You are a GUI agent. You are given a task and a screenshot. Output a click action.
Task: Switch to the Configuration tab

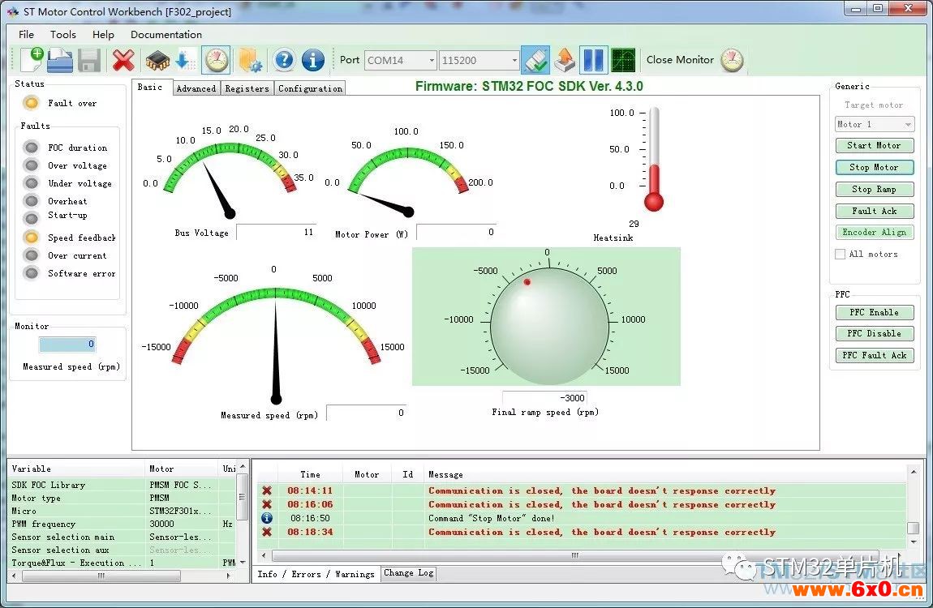click(310, 88)
